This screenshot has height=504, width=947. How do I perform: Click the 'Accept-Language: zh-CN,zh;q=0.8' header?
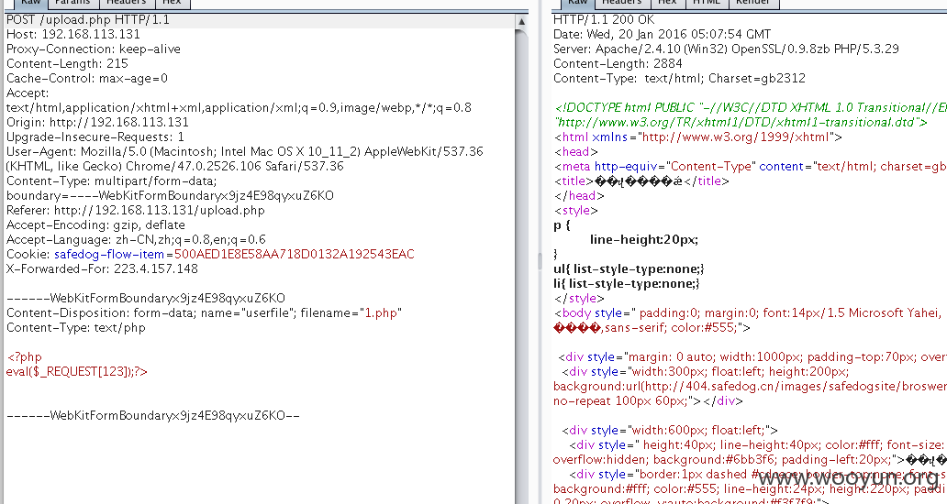point(136,240)
